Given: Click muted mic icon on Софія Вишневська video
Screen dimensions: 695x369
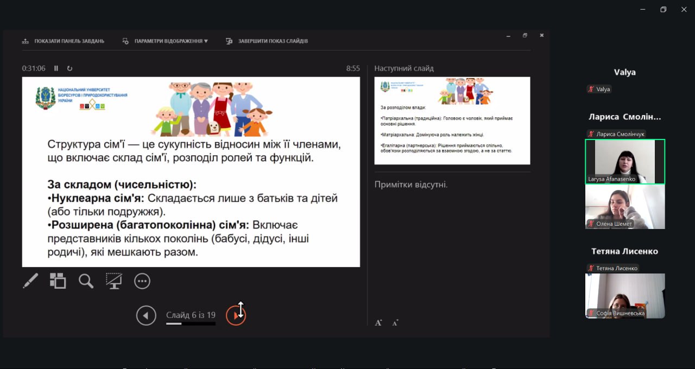Looking at the screenshot, I should tap(591, 313).
